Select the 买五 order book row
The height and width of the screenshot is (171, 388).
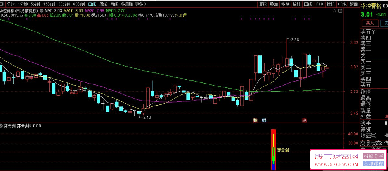pos(374,85)
